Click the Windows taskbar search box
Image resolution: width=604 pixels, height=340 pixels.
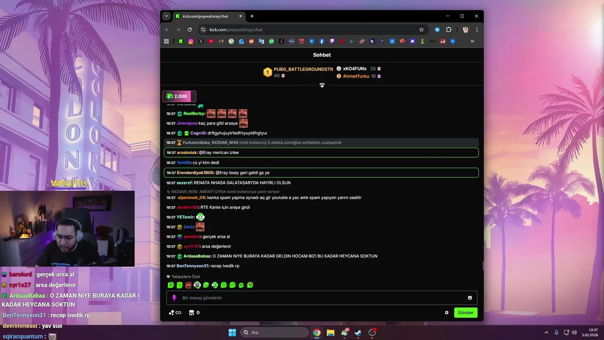click(274, 332)
